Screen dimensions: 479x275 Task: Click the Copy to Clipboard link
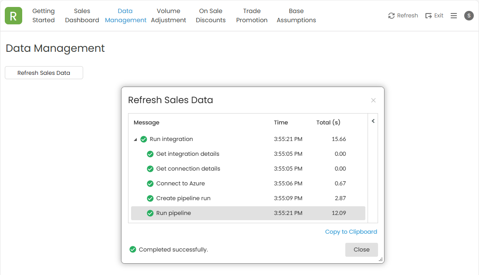pos(351,232)
